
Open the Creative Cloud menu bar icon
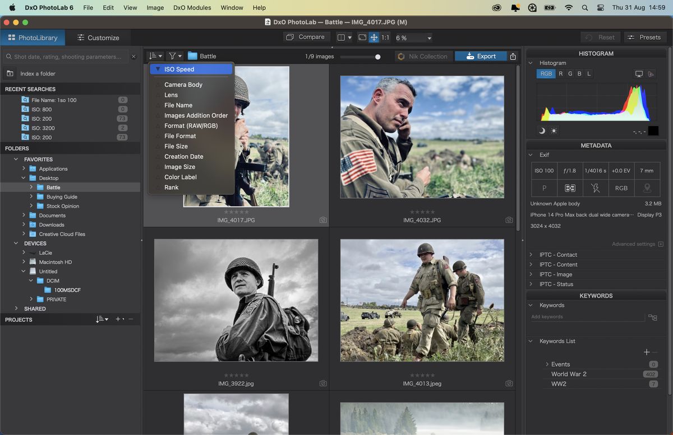click(497, 8)
